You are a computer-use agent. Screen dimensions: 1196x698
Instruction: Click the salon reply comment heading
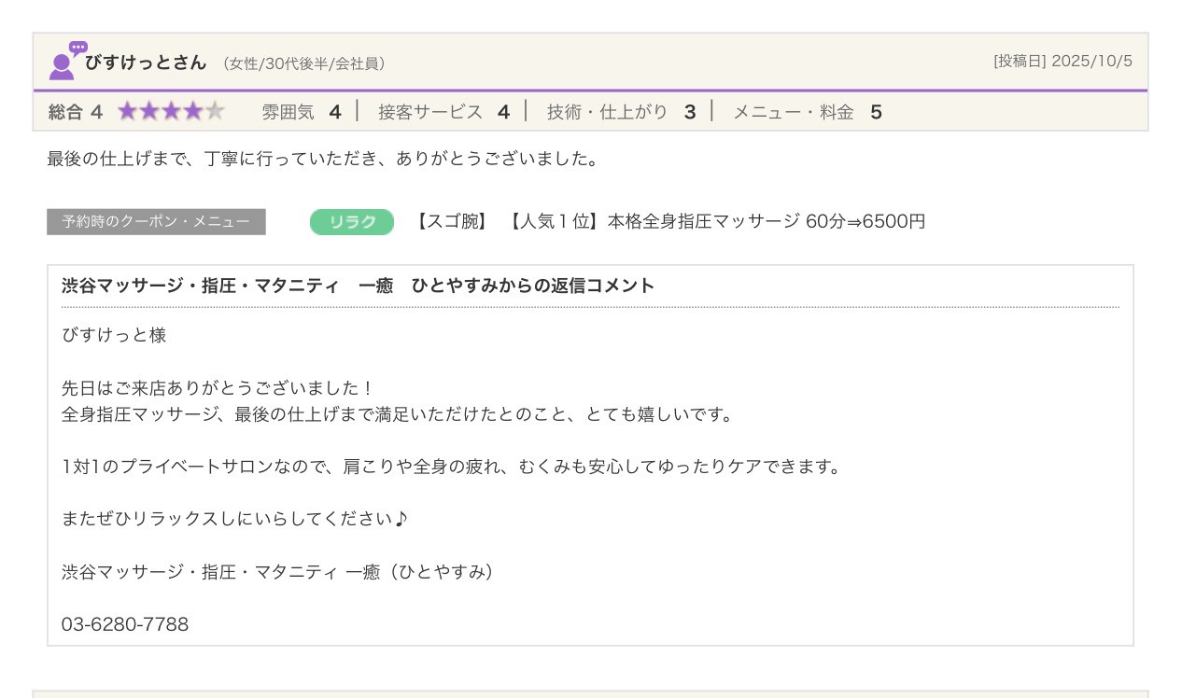358,286
